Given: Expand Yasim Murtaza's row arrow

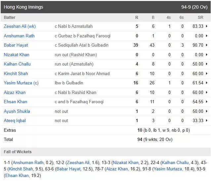Looking at the screenshot, I should pos(207,83).
